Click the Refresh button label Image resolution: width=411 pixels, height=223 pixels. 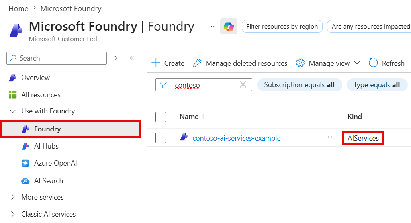point(393,63)
